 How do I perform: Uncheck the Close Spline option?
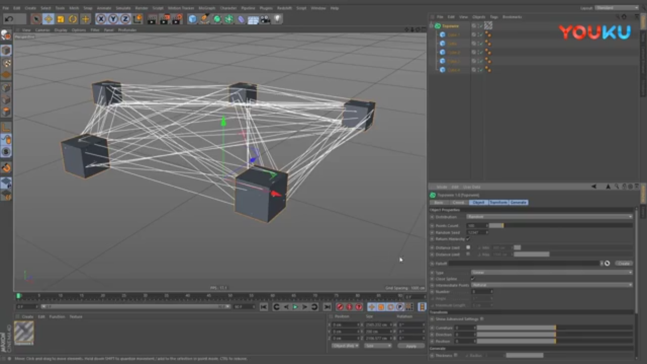472,279
